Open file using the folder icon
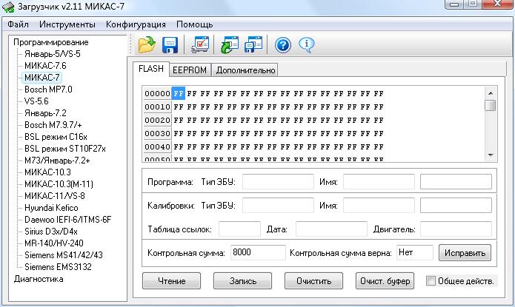This screenshot has height=307, width=515. 147,44
